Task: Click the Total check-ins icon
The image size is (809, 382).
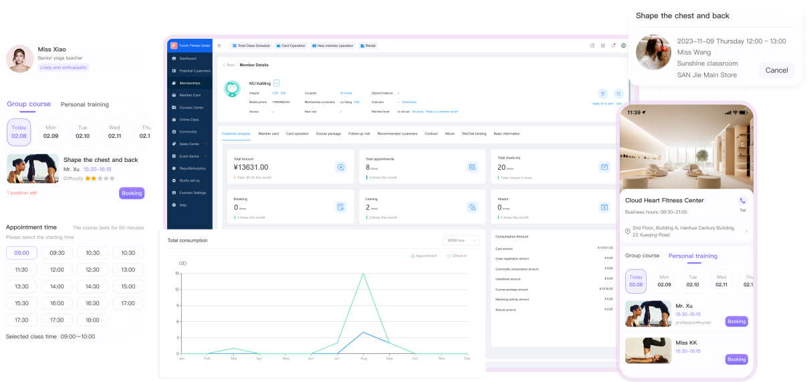Action: point(604,167)
